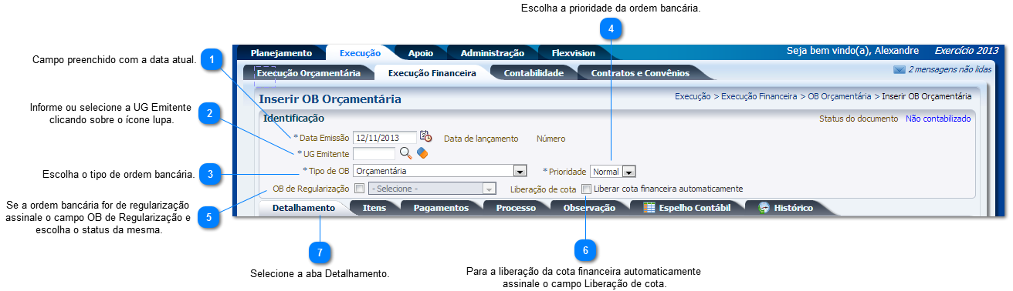The width and height of the screenshot is (1013, 291).
Task: Click the Exercício 2013 label
Action: tap(967, 51)
